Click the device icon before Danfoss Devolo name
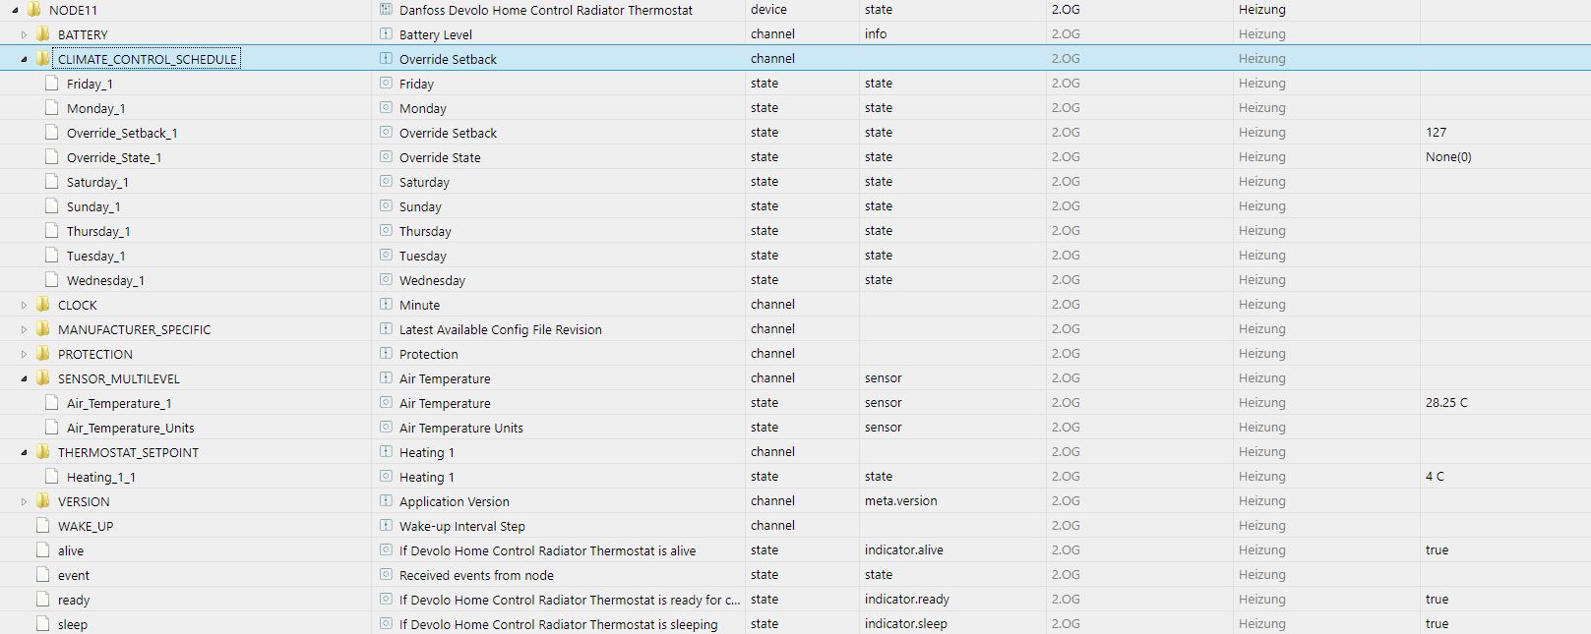Screen dimensions: 1591x634 386,10
